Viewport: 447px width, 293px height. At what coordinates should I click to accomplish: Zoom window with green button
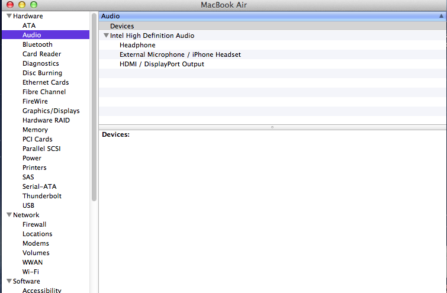point(34,5)
